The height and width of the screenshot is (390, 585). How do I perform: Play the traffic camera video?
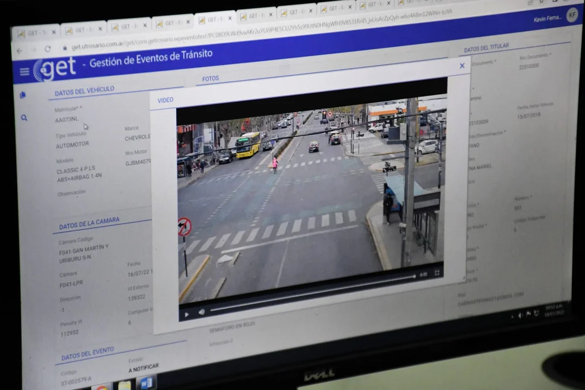[x=186, y=314]
